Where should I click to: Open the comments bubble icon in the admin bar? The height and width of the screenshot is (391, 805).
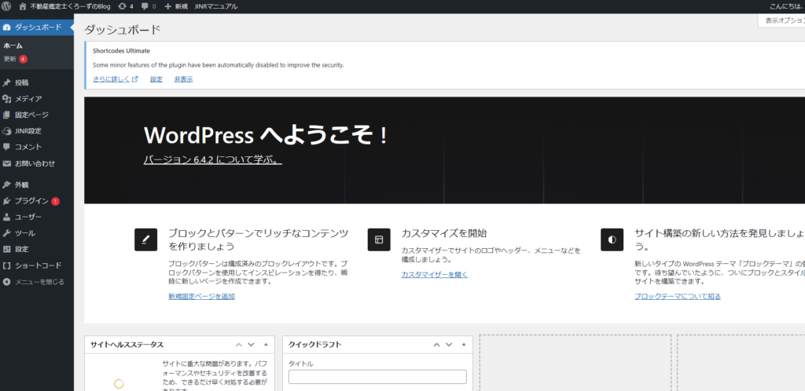click(x=145, y=6)
